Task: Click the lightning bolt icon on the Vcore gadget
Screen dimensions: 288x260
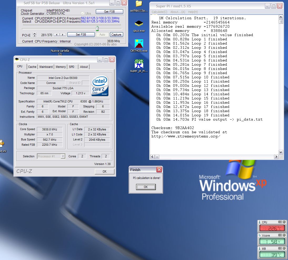Action: pyautogui.click(x=260, y=235)
